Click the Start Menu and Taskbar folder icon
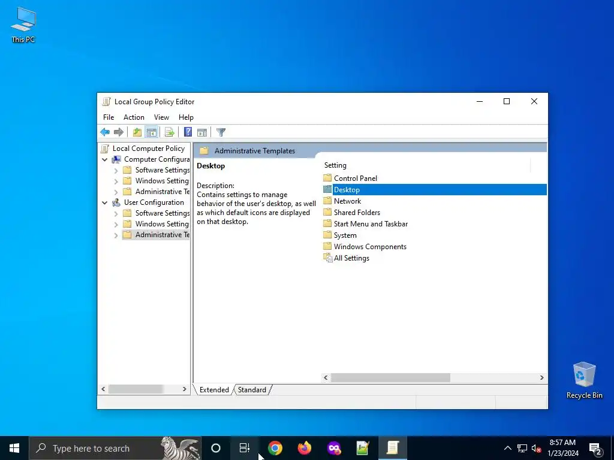 click(327, 223)
